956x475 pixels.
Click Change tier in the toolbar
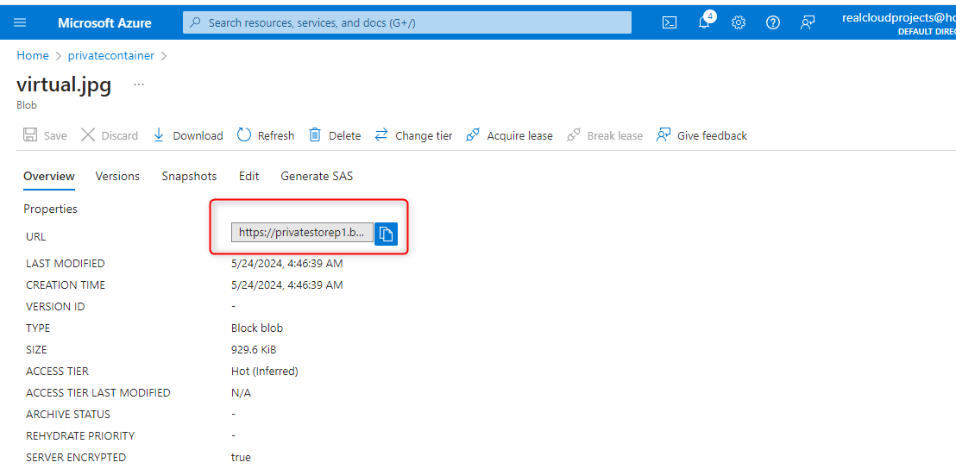coord(413,135)
